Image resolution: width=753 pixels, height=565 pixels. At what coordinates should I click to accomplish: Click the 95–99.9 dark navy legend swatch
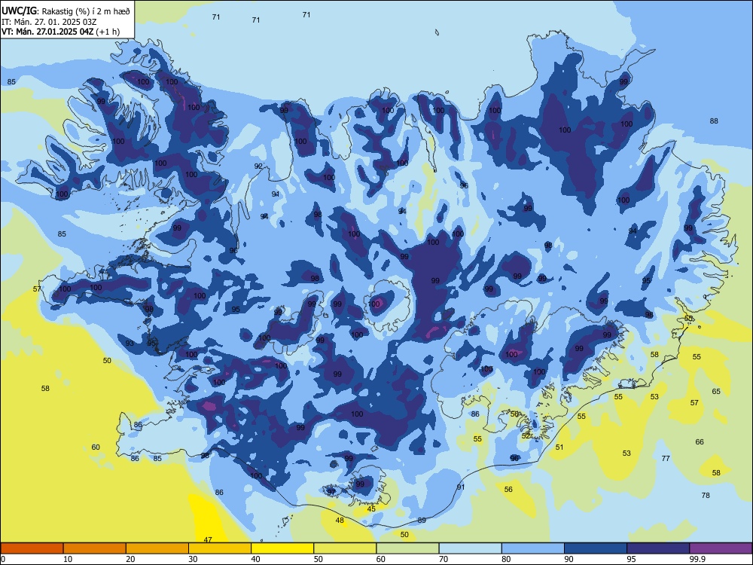(658, 548)
